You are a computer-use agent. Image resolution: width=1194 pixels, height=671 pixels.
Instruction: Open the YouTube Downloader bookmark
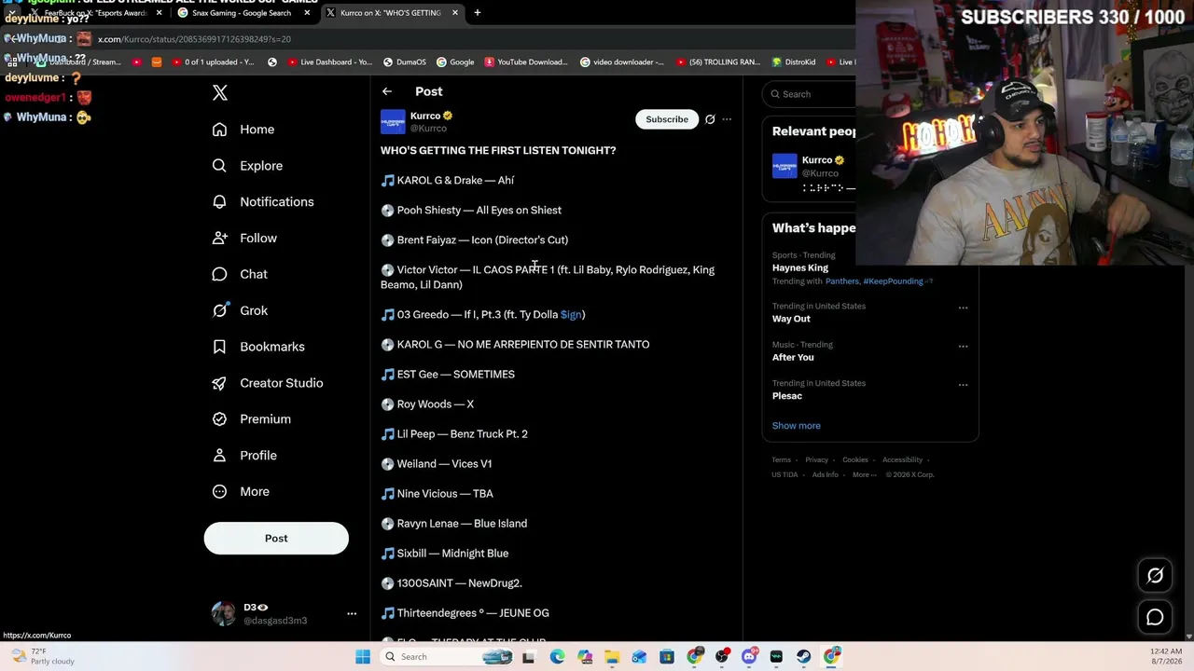coord(526,62)
